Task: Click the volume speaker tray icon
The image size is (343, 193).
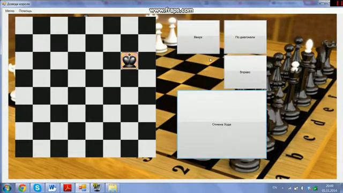Action: (302, 188)
